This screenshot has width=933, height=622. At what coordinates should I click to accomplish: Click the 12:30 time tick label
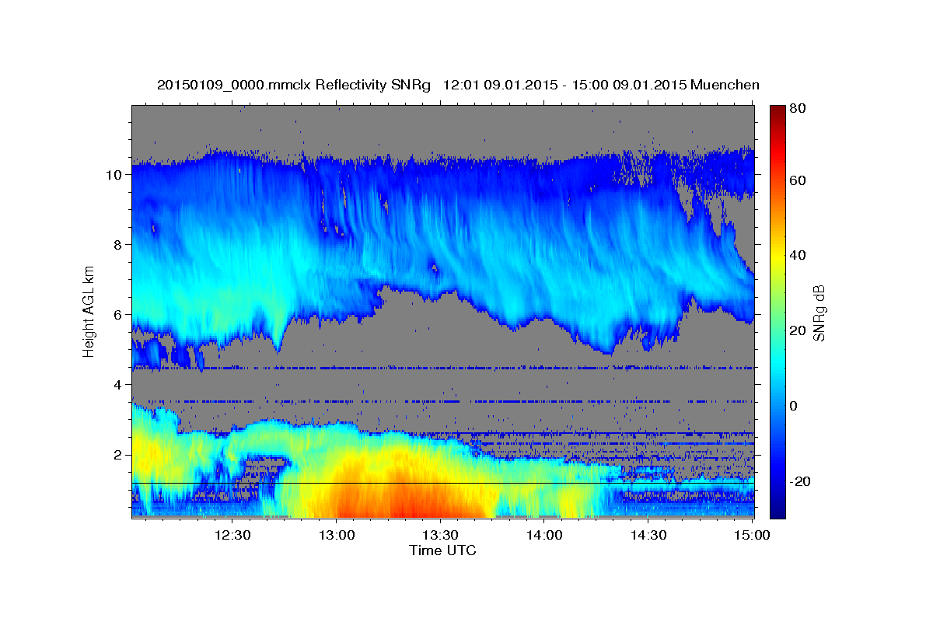[x=232, y=535]
